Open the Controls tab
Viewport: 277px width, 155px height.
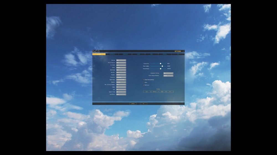tap(112, 54)
